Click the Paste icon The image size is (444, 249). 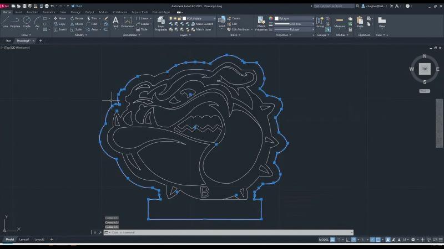click(360, 22)
